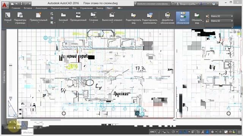Click the binoculars search icon in title bar

point(173,4)
